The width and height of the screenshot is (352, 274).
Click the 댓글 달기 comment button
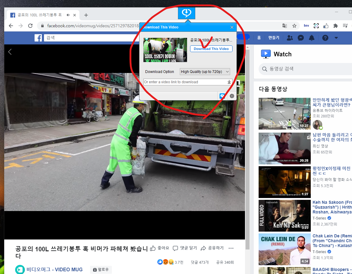185,248
